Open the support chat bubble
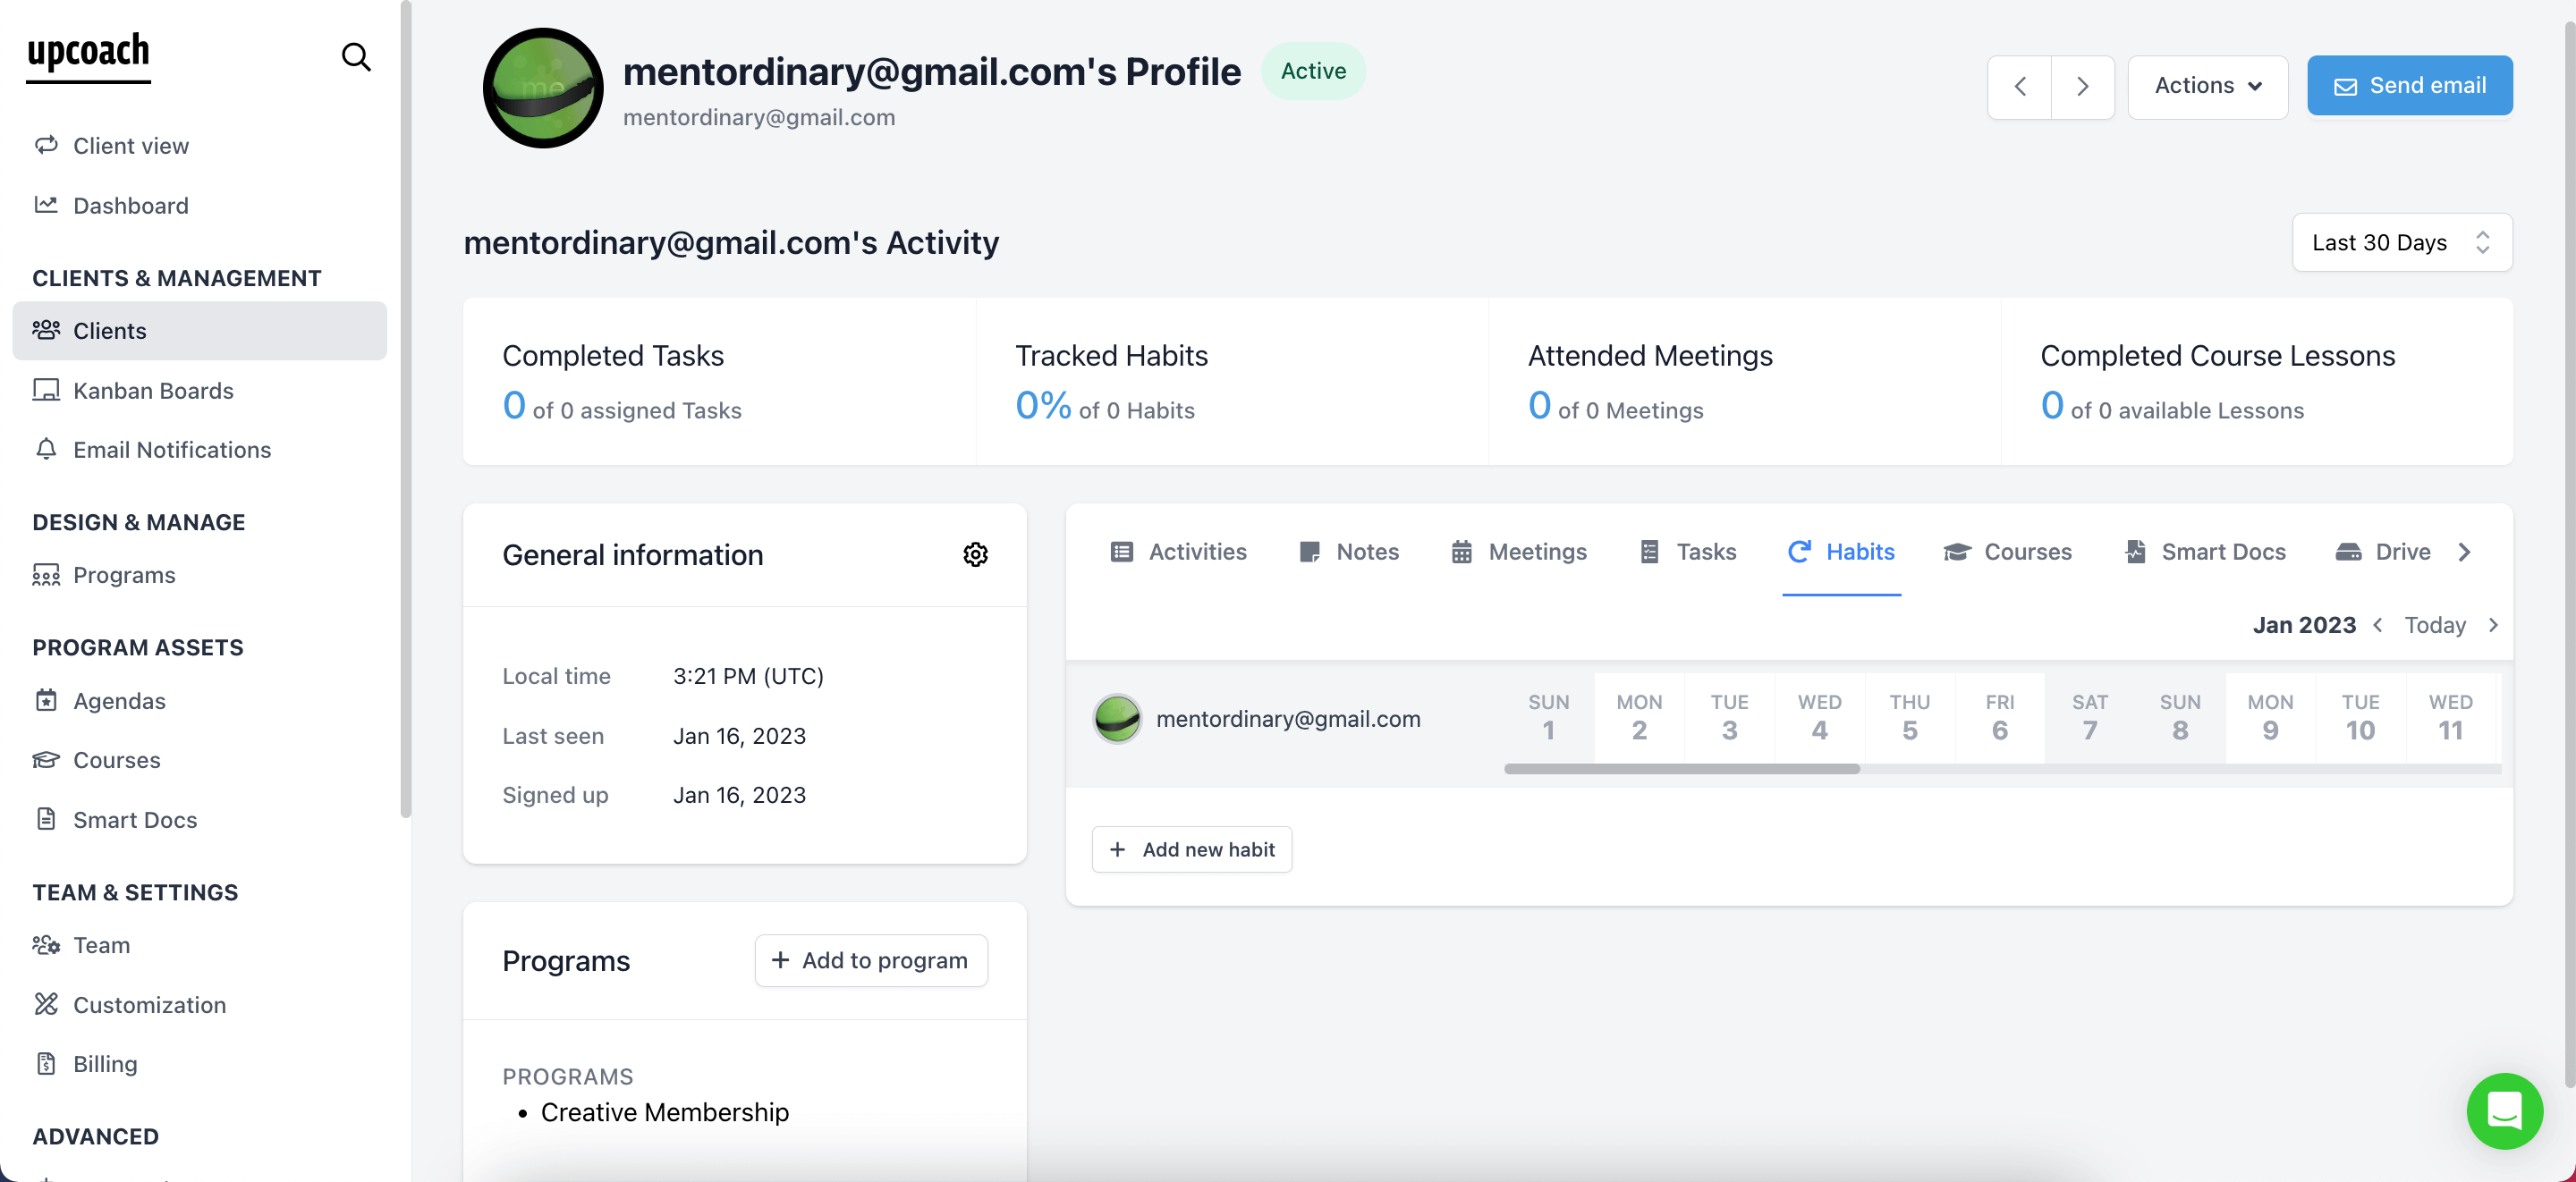The image size is (2576, 1182). click(x=2504, y=1111)
